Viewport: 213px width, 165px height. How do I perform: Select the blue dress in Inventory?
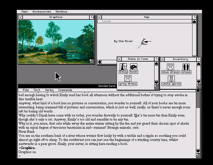click(170, 67)
